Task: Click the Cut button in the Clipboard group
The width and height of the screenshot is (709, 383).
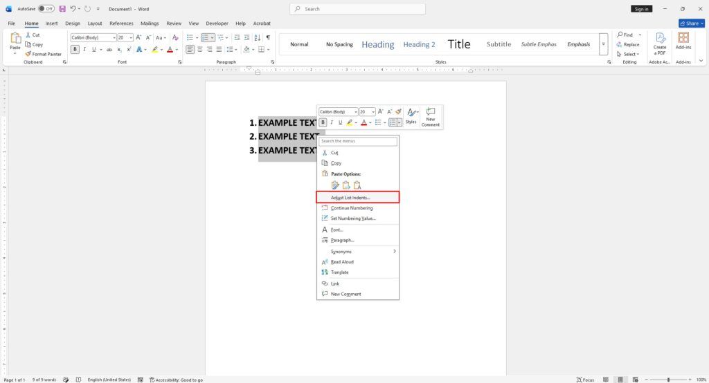Action: coord(33,35)
